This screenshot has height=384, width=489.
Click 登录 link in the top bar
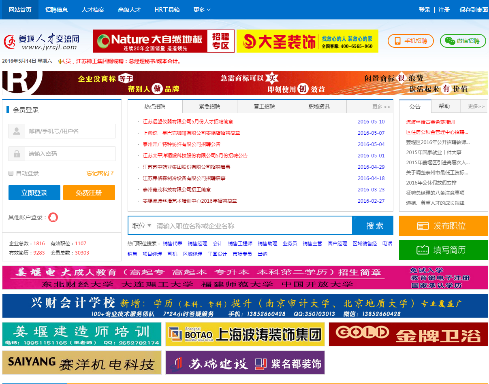point(425,10)
